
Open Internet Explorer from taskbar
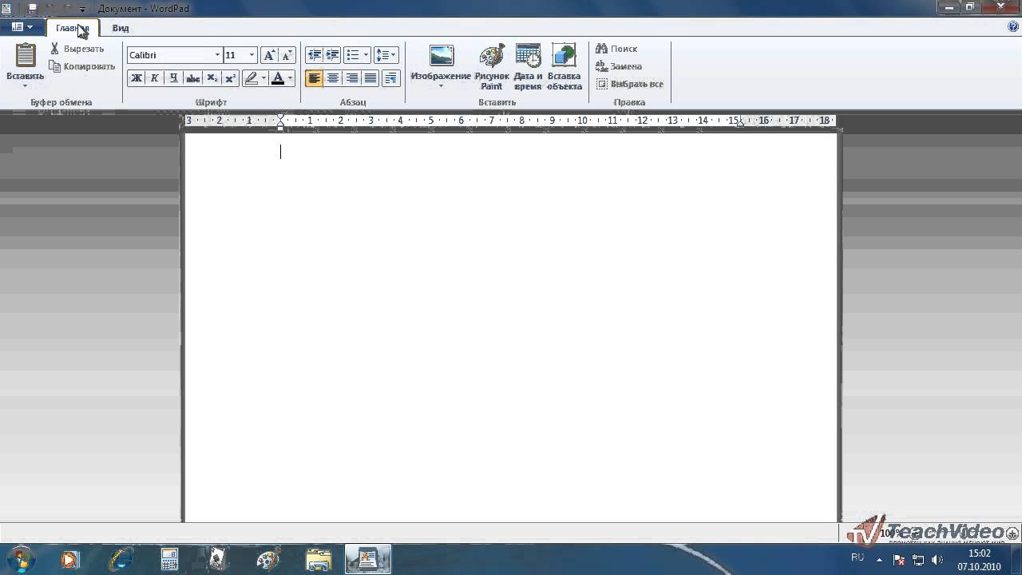[x=120, y=559]
